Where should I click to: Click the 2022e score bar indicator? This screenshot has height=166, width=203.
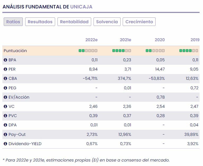coord(88,50)
